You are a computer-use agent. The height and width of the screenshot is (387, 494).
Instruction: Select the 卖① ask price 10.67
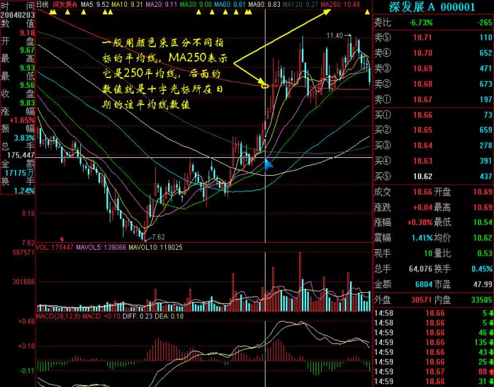coord(423,99)
